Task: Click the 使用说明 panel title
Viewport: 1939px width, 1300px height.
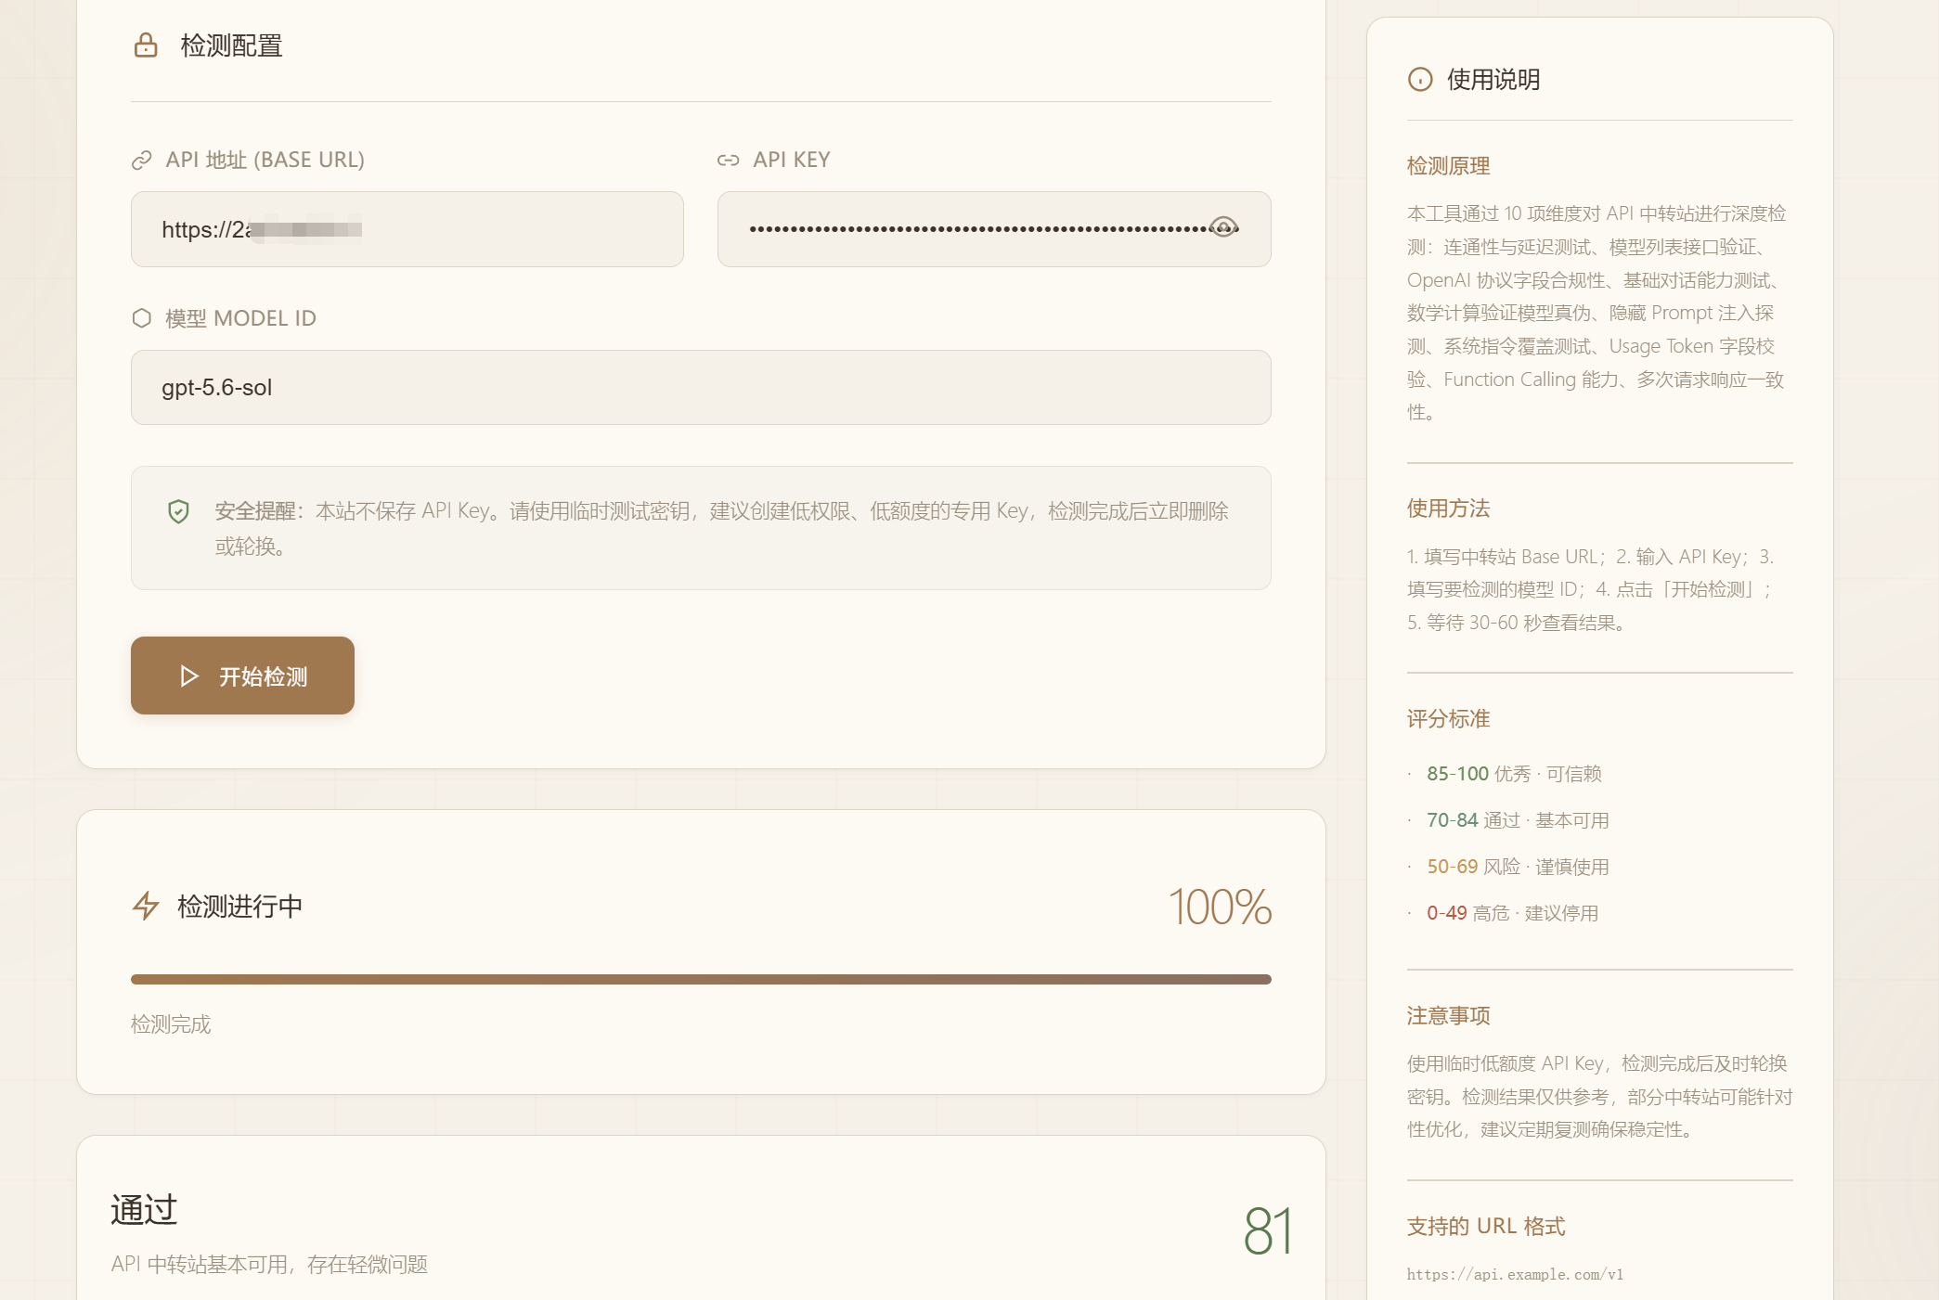Action: pyautogui.click(x=1493, y=80)
